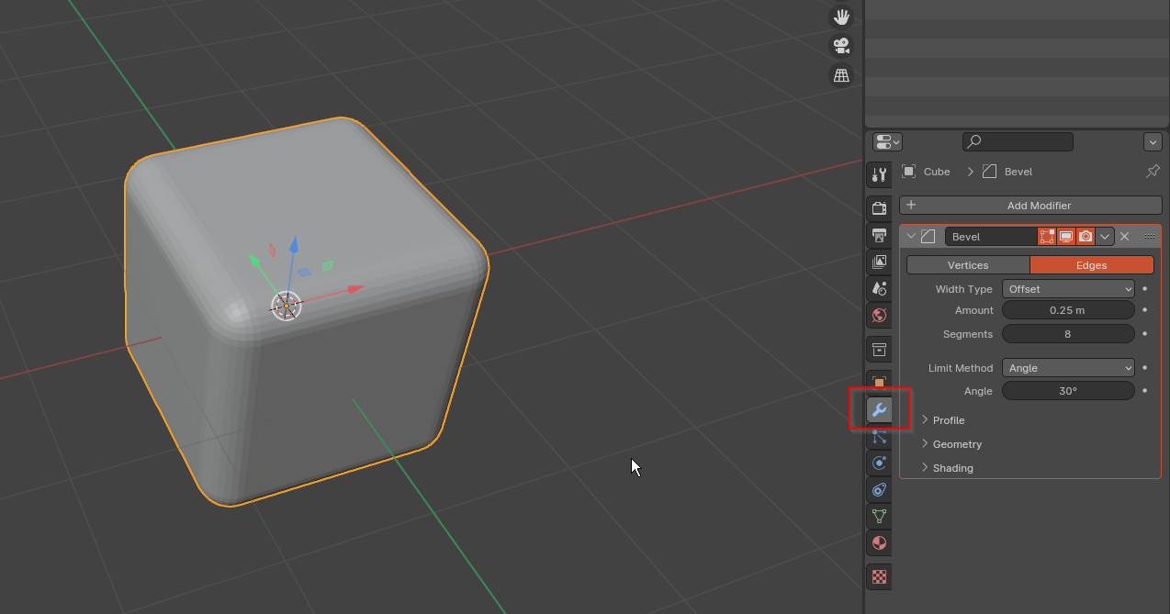
Task: Remove the Bevel modifier with X
Action: coord(1125,237)
